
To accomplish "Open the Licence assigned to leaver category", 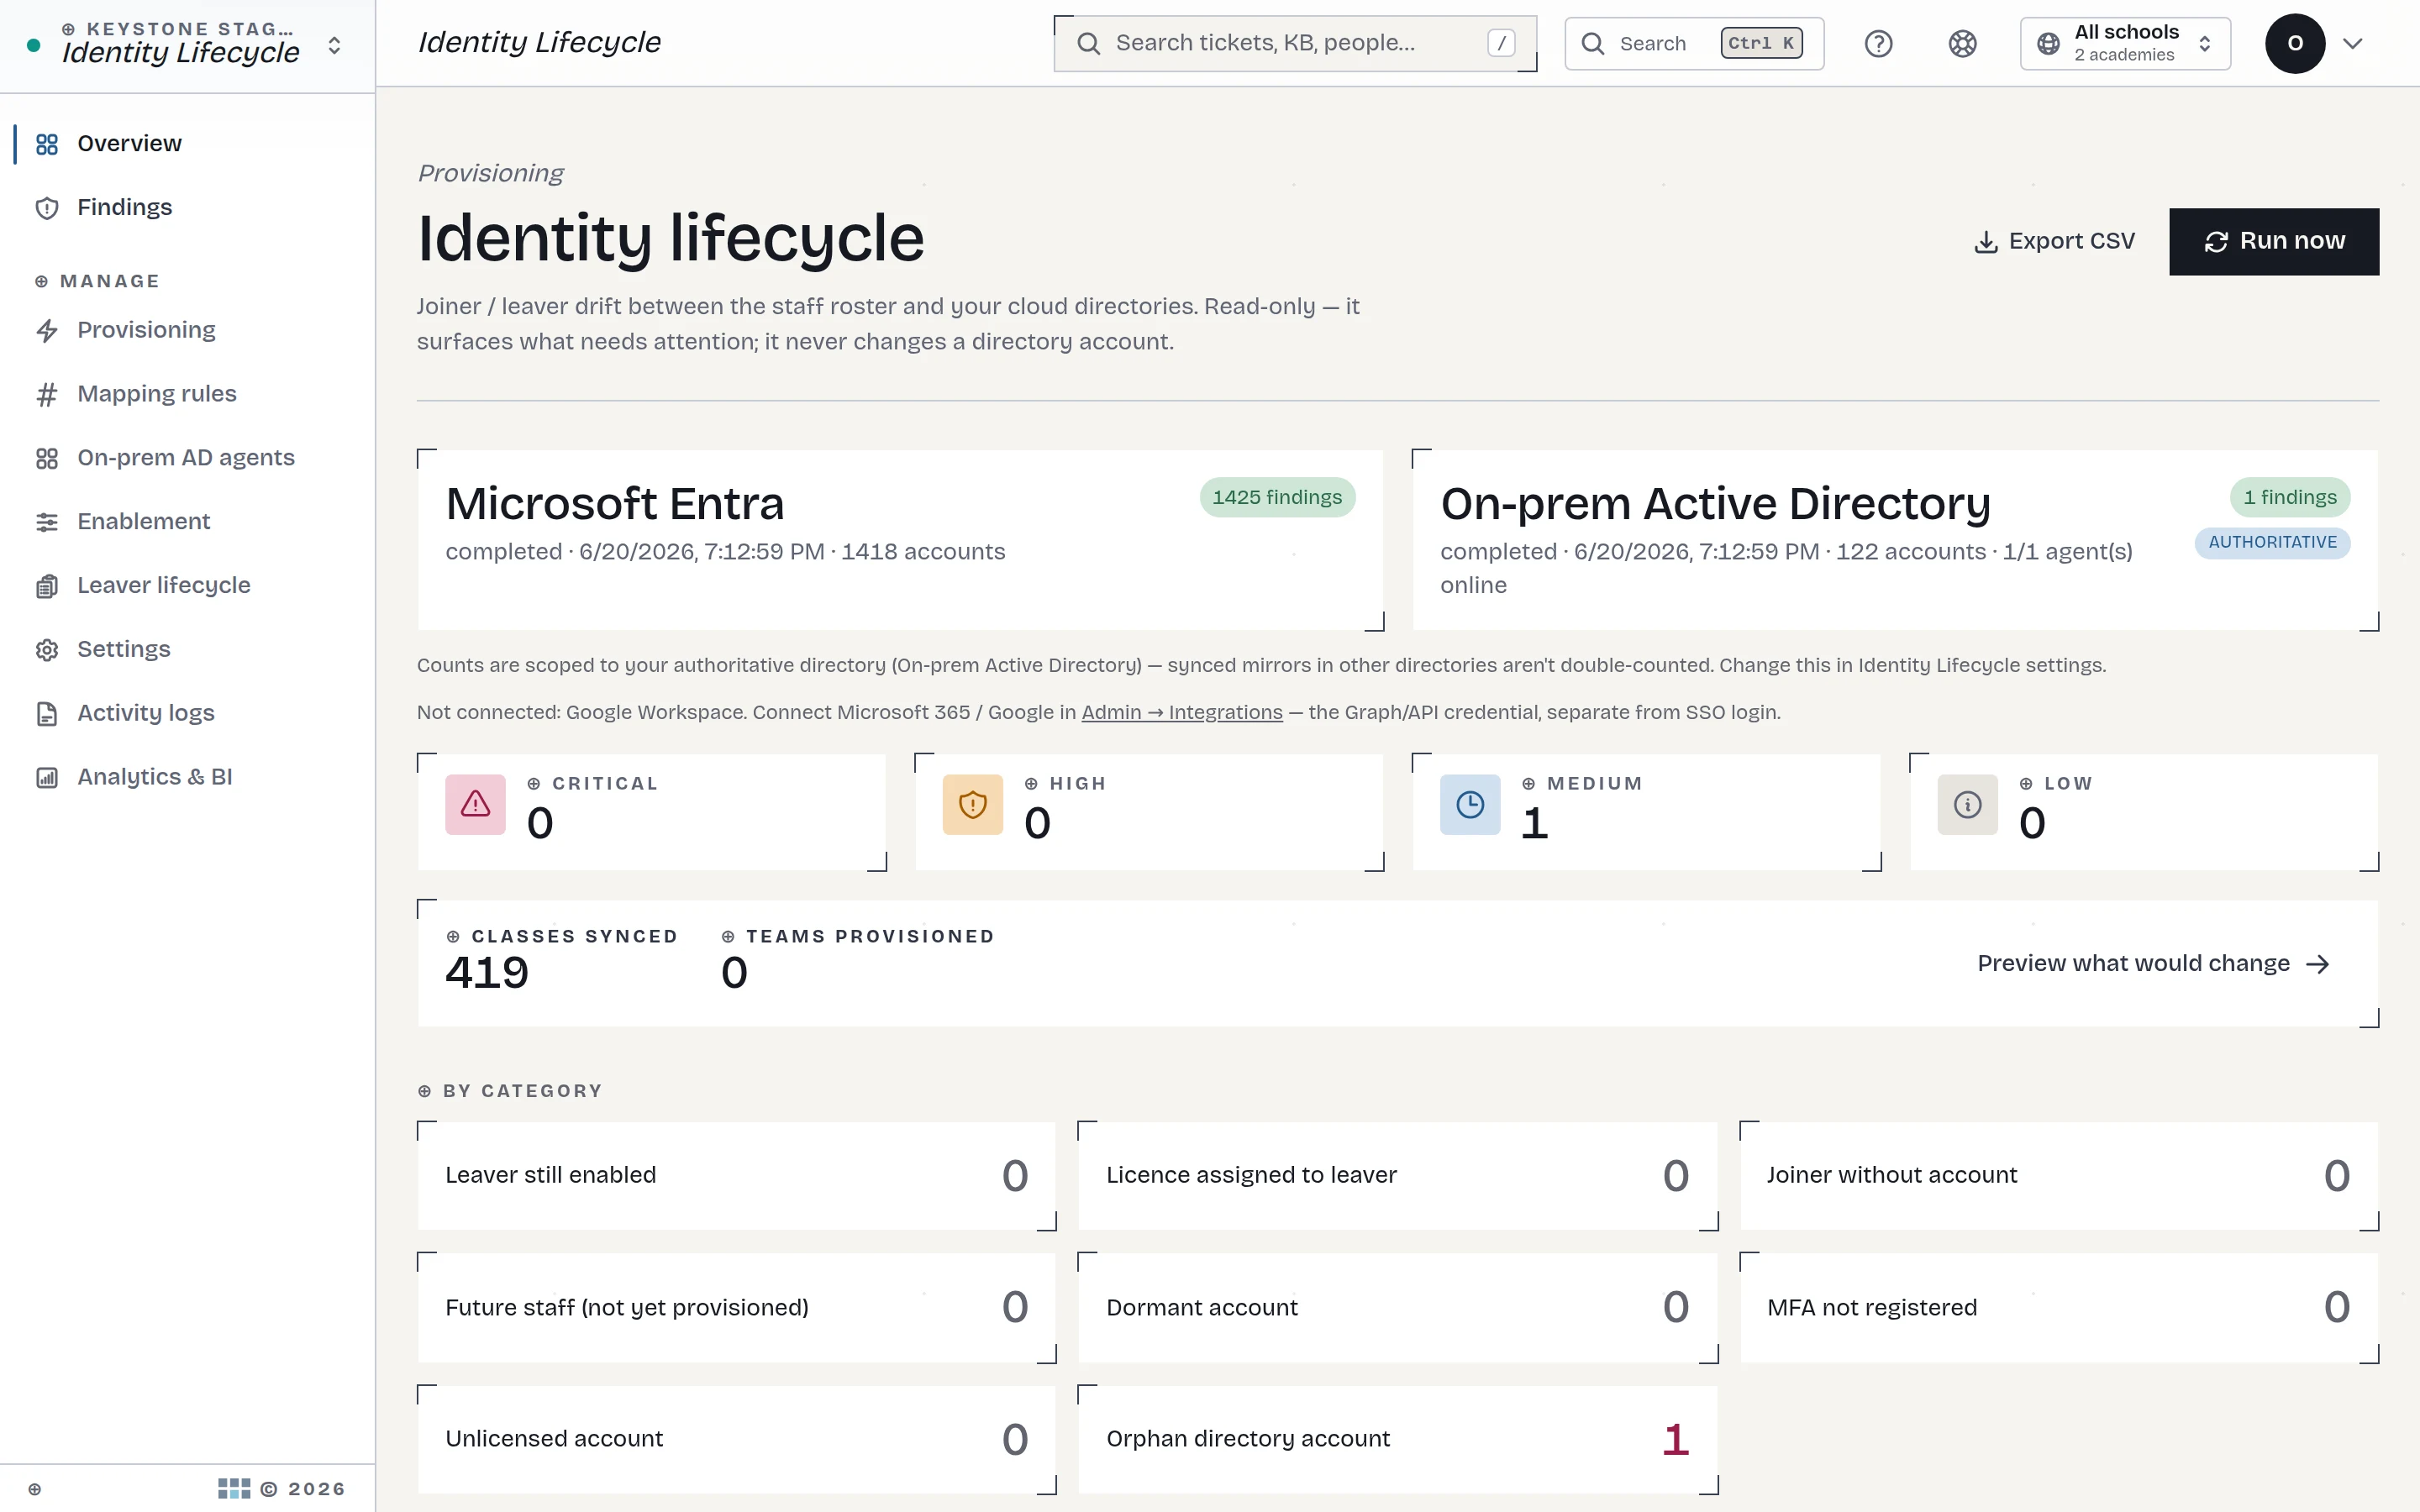I will click(1398, 1176).
